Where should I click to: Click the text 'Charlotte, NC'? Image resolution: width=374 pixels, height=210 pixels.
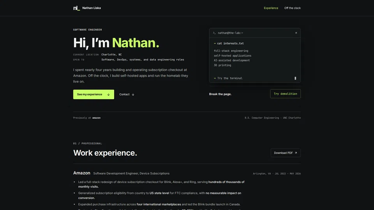(x=111, y=54)
